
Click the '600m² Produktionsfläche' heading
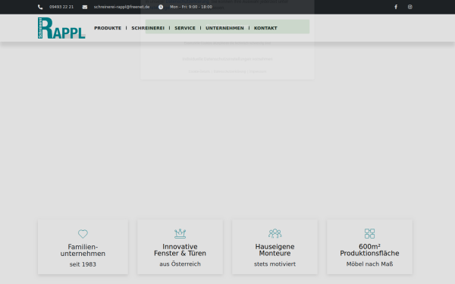369,250
